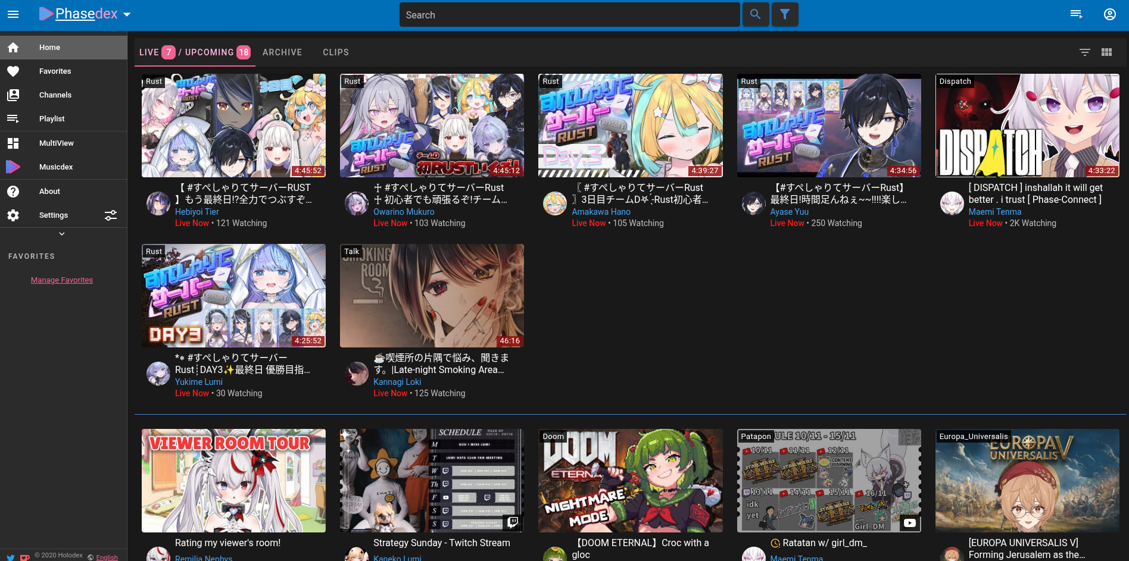Open Hebiyoi Tier's Rust stream thumbnail
Viewport: 1129px width, 561px height.
pos(233,126)
